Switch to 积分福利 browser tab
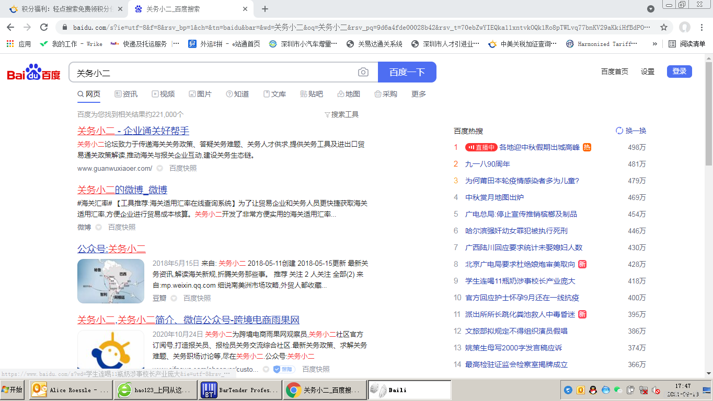The height and width of the screenshot is (401, 713). click(x=65, y=9)
